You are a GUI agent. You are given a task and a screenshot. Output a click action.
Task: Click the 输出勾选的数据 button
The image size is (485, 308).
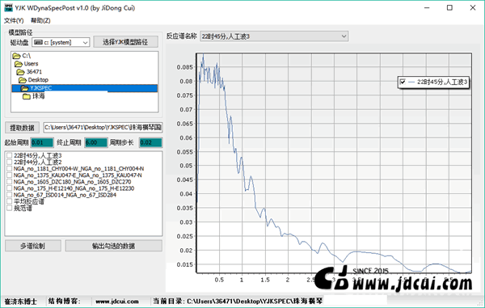[x=113, y=246]
